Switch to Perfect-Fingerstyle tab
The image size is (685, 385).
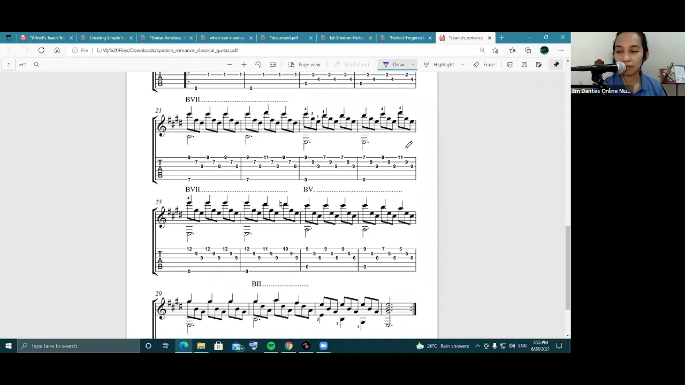[x=407, y=38]
